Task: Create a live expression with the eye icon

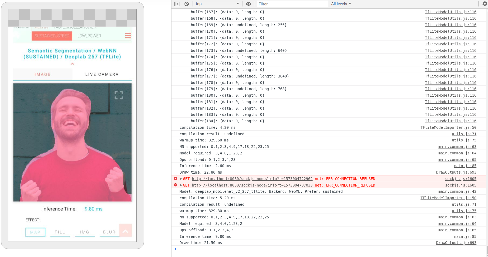Action: pos(248,4)
